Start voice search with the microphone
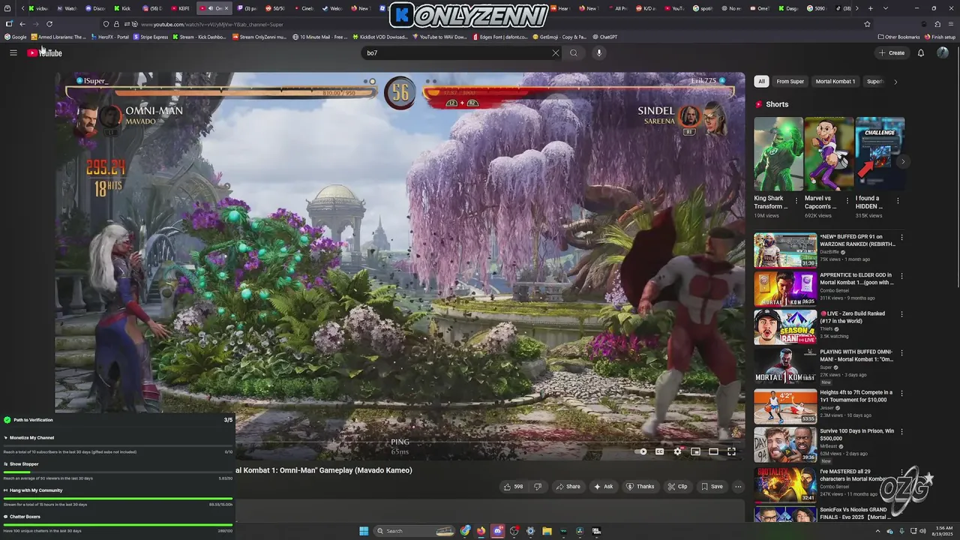Image resolution: width=960 pixels, height=540 pixels. (598, 52)
